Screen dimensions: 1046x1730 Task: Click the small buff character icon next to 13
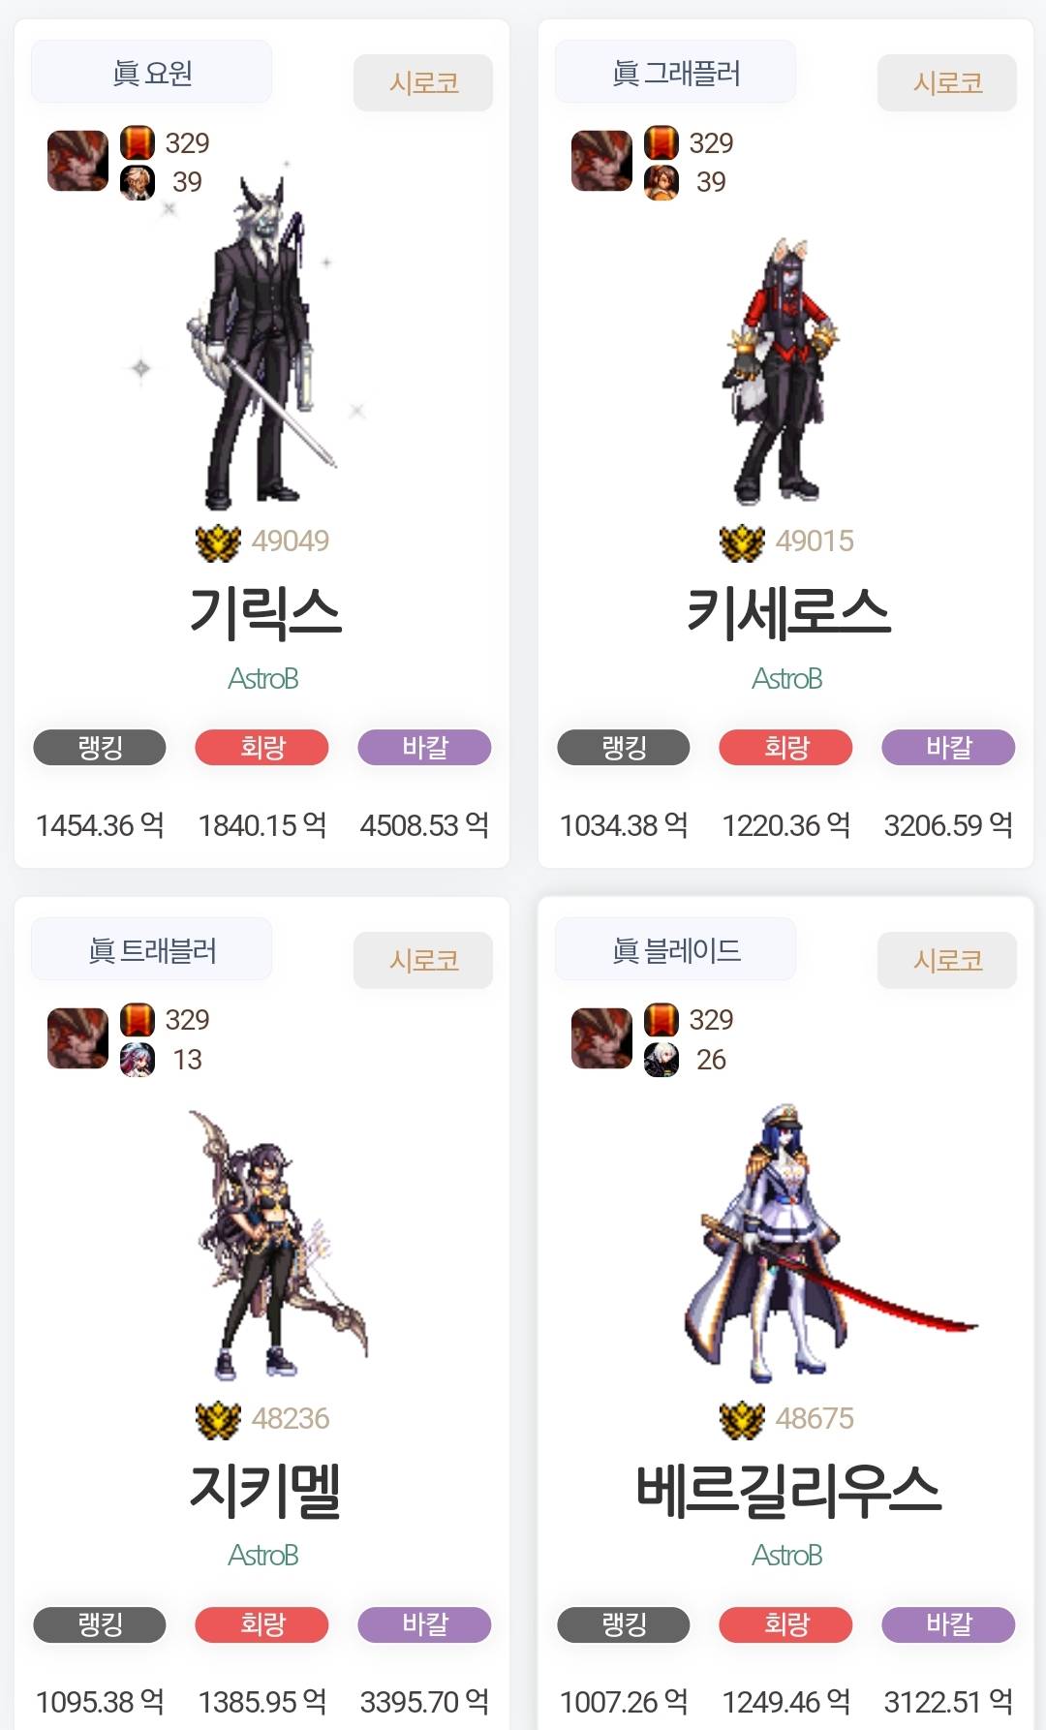[x=138, y=1059]
